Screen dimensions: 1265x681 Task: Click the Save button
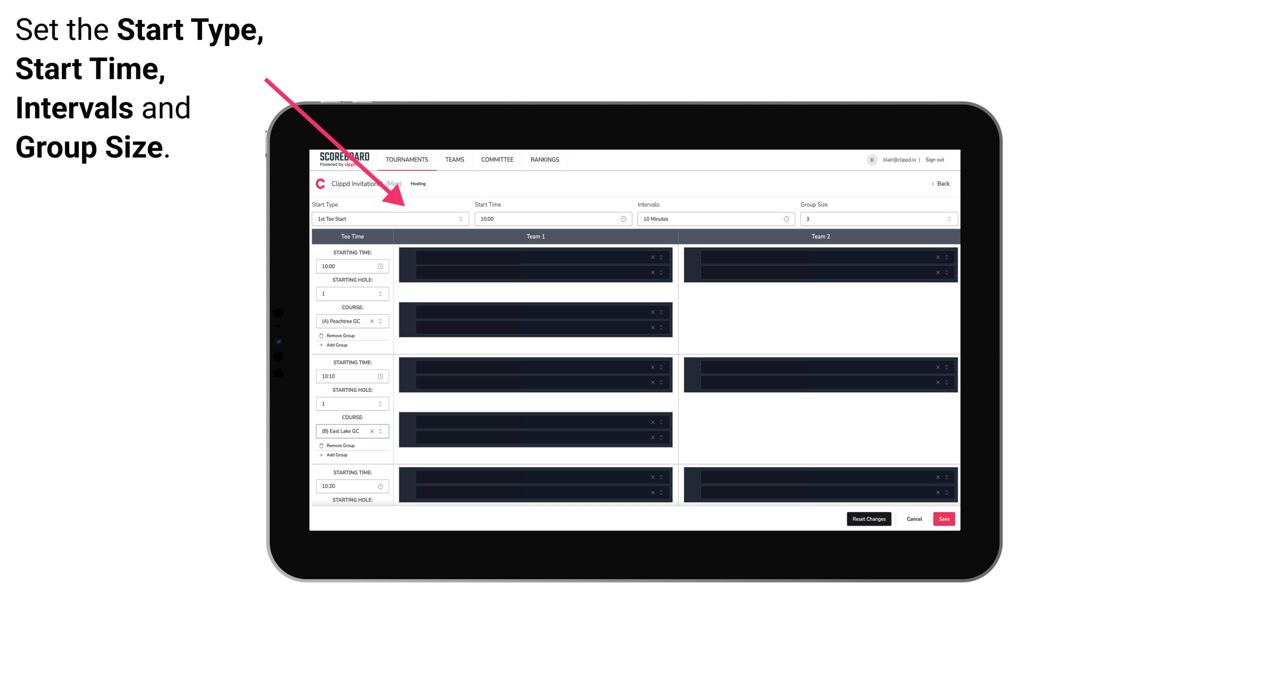click(x=944, y=518)
